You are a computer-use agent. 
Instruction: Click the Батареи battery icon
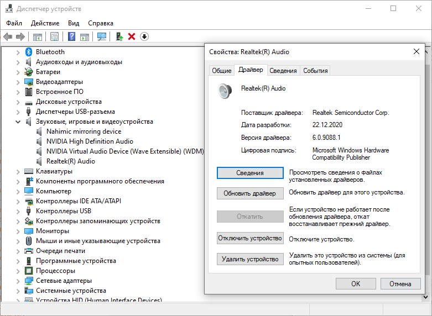pos(29,72)
